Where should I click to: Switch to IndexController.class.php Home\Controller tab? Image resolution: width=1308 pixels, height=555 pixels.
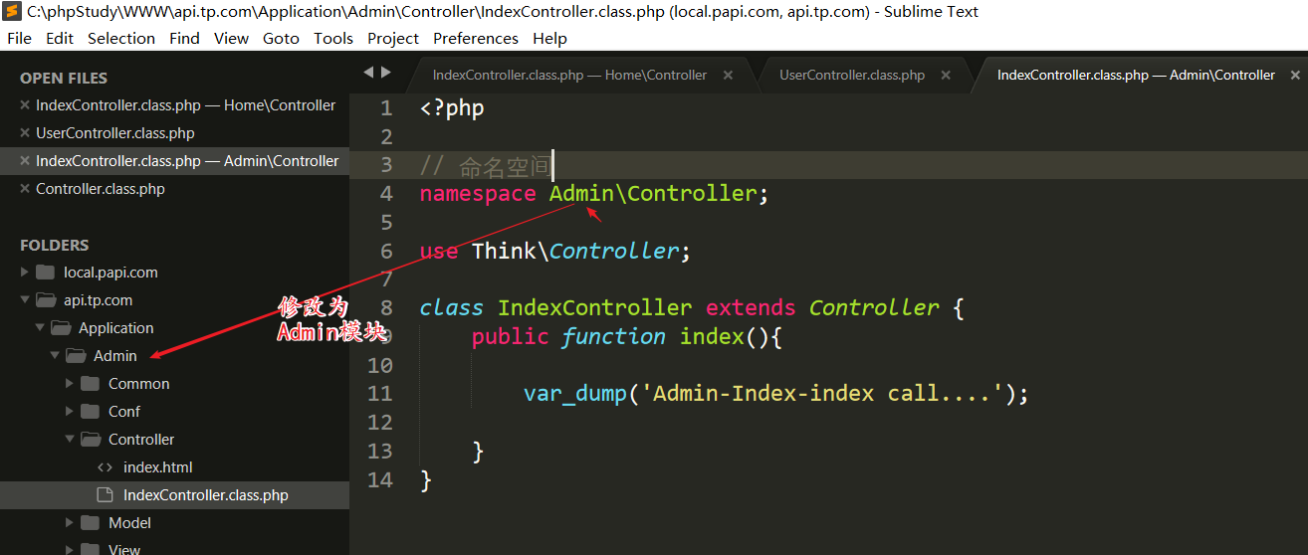point(569,75)
